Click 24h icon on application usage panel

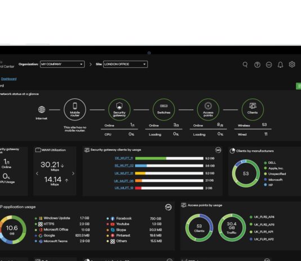point(168,207)
